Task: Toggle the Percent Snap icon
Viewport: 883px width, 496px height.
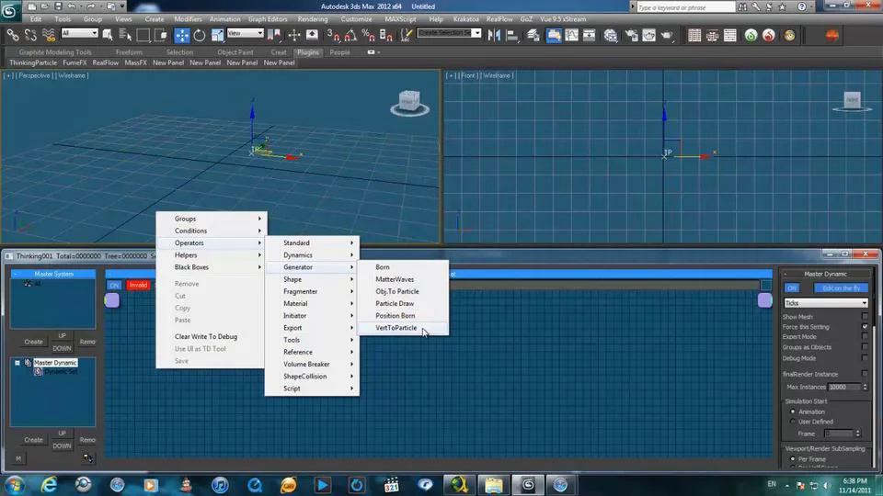Action: (x=368, y=36)
